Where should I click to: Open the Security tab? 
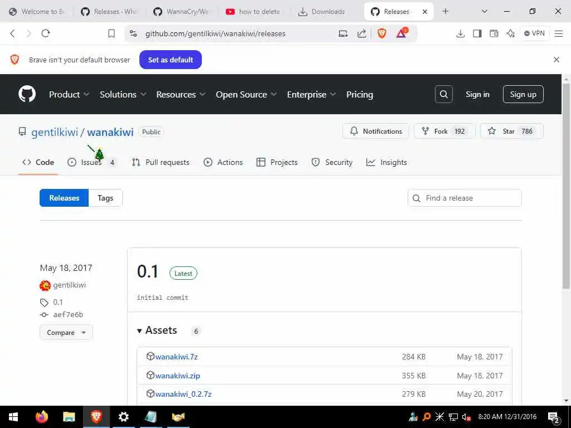(x=332, y=162)
